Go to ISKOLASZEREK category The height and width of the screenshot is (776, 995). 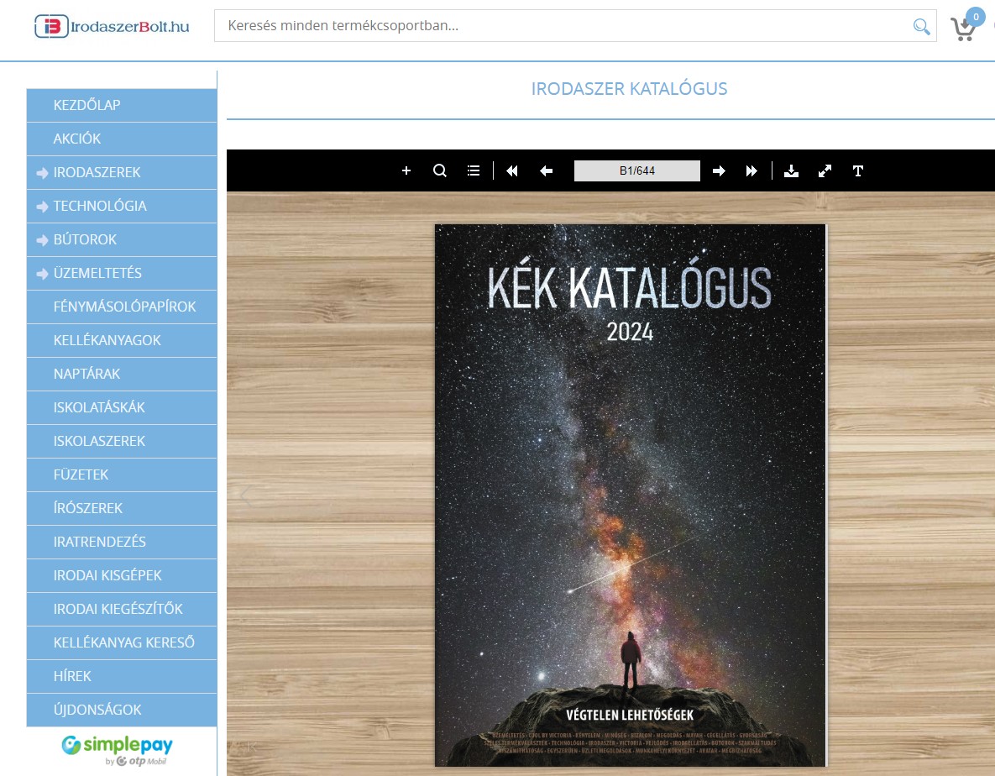click(122, 442)
